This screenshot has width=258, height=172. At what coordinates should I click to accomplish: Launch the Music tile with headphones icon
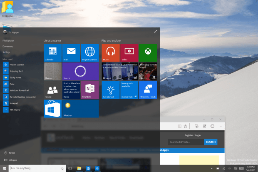pos(110,53)
